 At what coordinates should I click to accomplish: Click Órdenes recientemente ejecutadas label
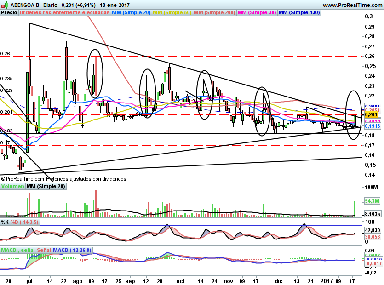[x=64, y=13]
